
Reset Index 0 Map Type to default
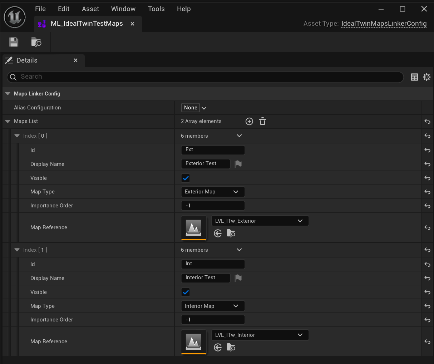tap(427, 192)
